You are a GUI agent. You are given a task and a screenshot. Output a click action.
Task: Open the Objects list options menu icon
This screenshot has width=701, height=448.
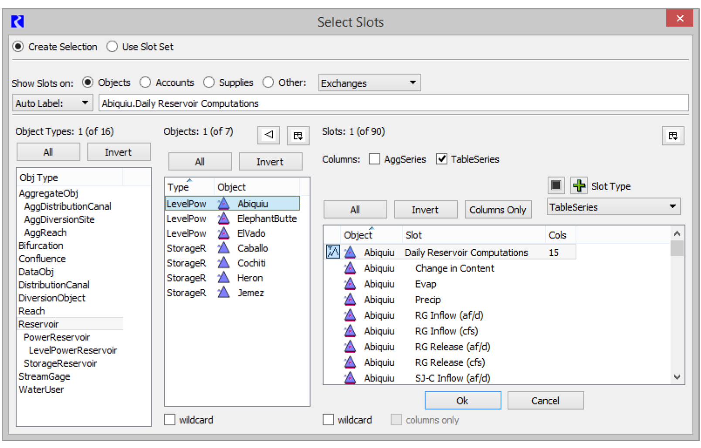pyautogui.click(x=298, y=136)
